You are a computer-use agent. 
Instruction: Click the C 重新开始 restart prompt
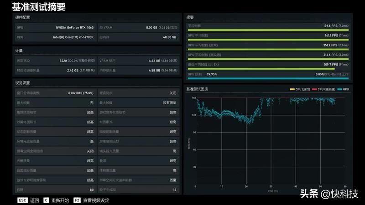tap(56, 200)
